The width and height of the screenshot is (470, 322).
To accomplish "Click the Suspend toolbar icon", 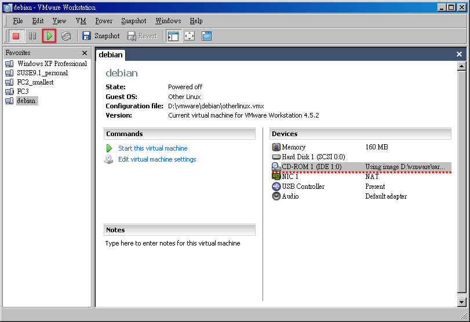I will 32,36.
